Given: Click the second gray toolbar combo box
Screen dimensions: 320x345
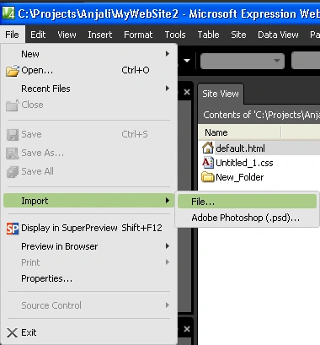Looking at the screenshot, I should coord(306,60).
